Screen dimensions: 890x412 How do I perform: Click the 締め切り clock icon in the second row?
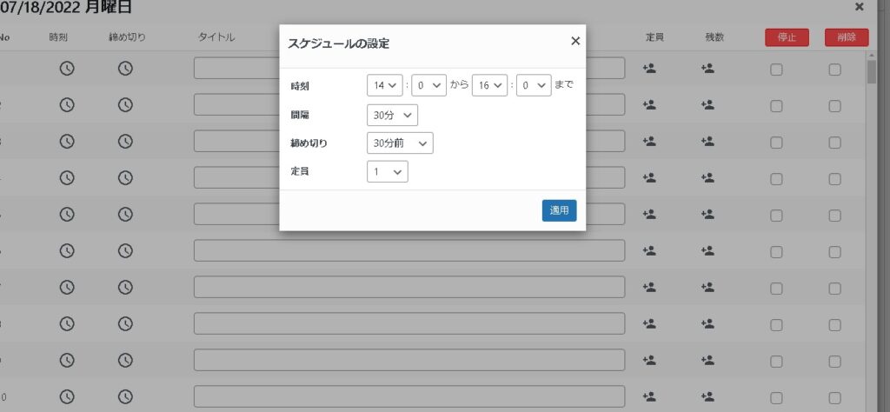(125, 104)
